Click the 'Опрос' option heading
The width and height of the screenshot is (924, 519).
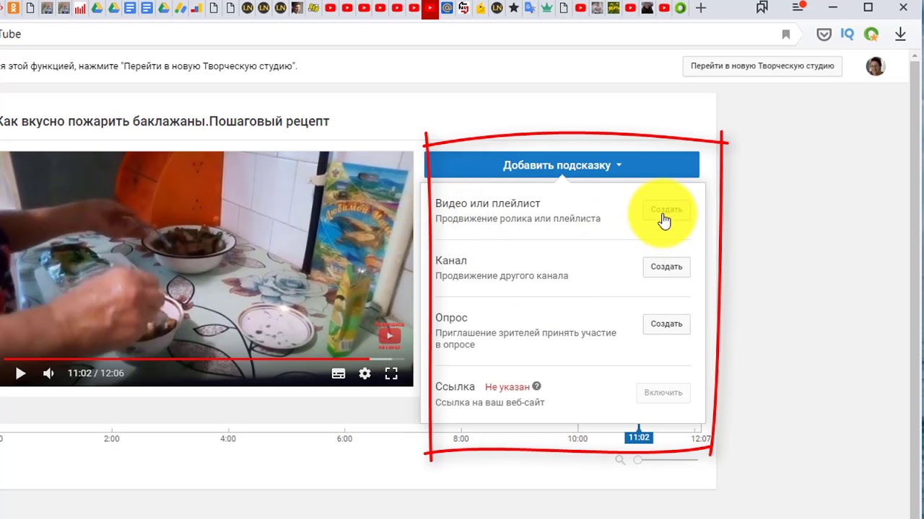coord(451,318)
